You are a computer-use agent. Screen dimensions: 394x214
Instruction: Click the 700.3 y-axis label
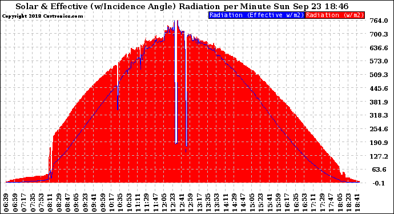click(379, 34)
